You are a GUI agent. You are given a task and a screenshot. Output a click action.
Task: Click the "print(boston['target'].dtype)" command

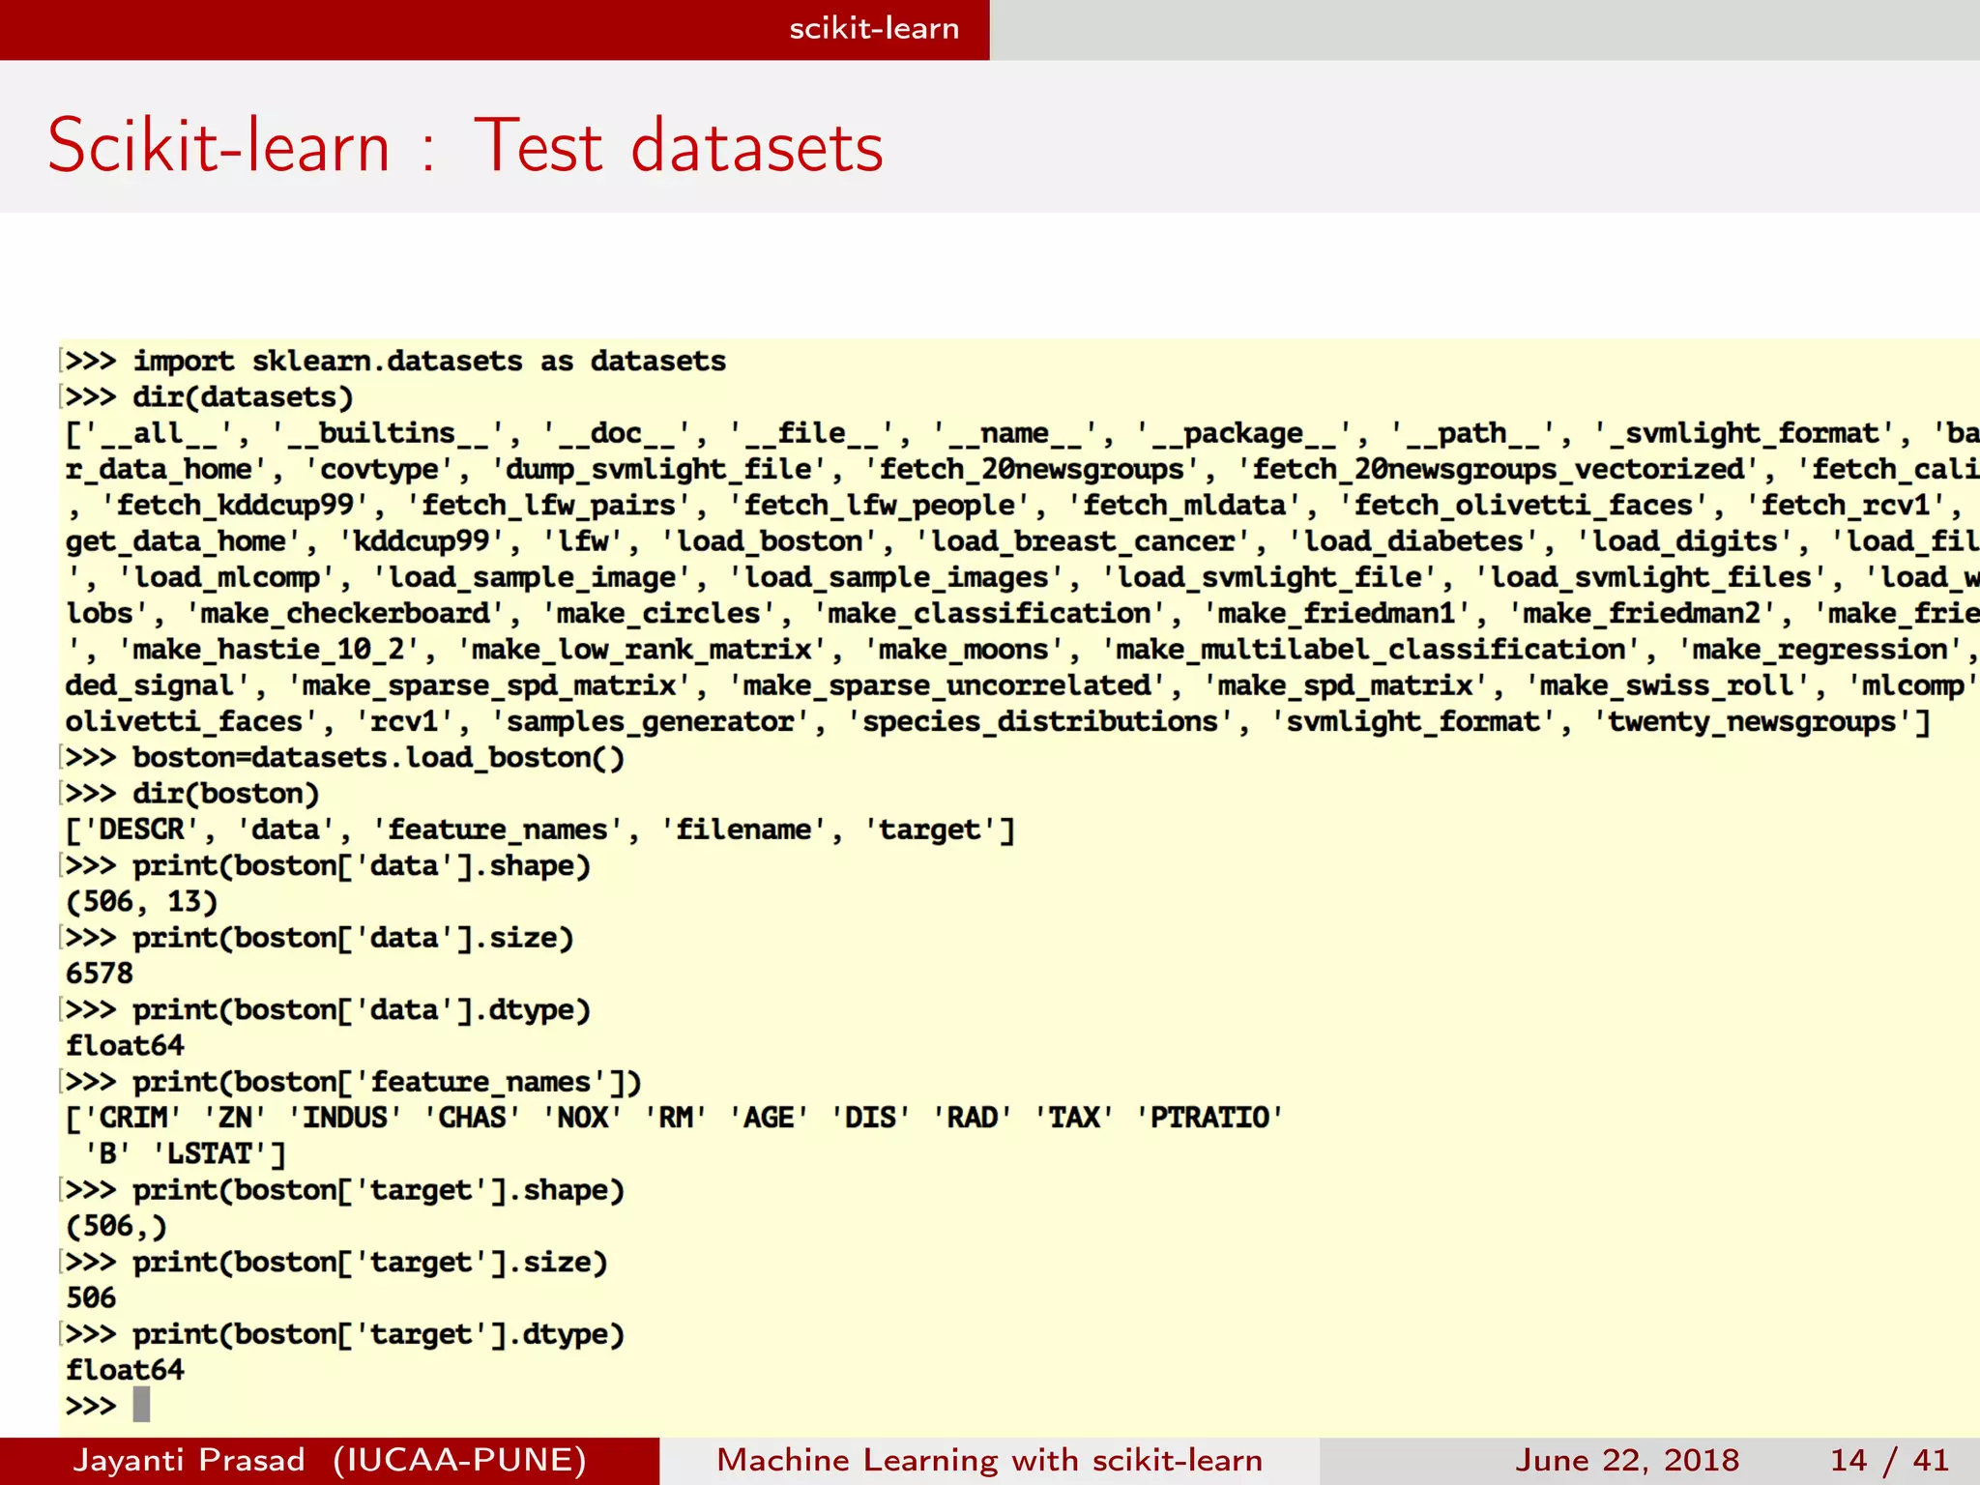379,1334
